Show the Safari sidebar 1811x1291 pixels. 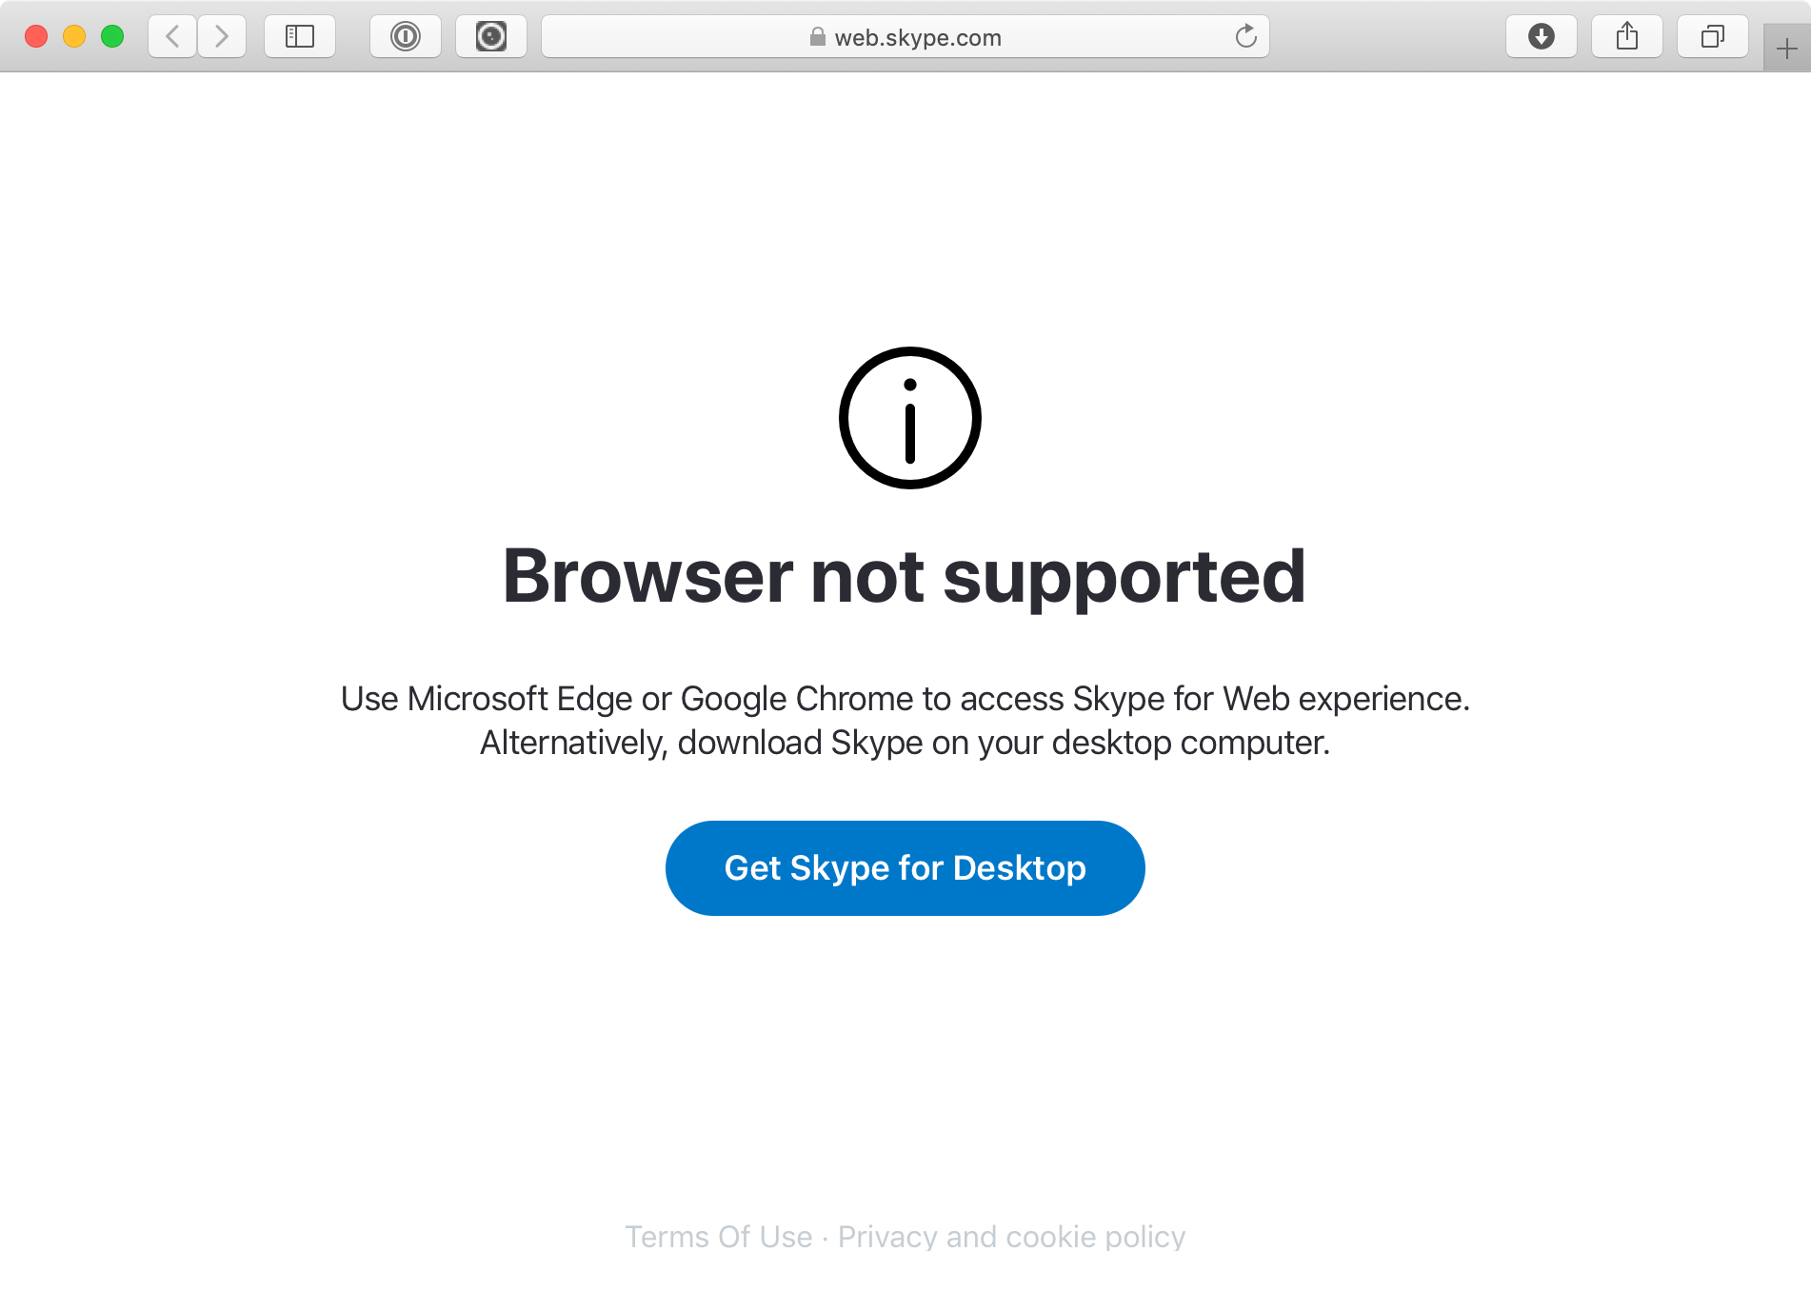(300, 37)
